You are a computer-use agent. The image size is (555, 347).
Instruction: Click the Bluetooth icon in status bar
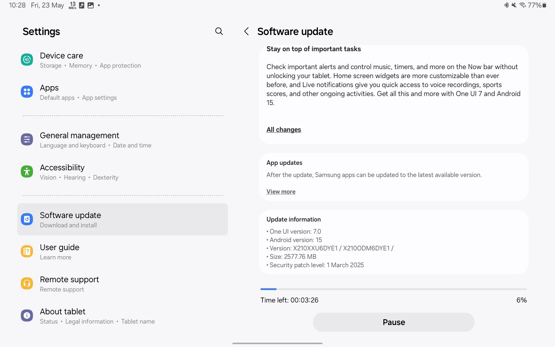[x=506, y=5]
